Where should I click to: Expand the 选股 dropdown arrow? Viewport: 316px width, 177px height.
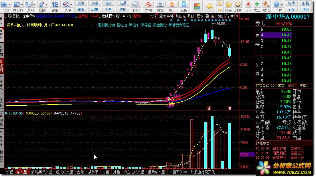[x=71, y=4]
